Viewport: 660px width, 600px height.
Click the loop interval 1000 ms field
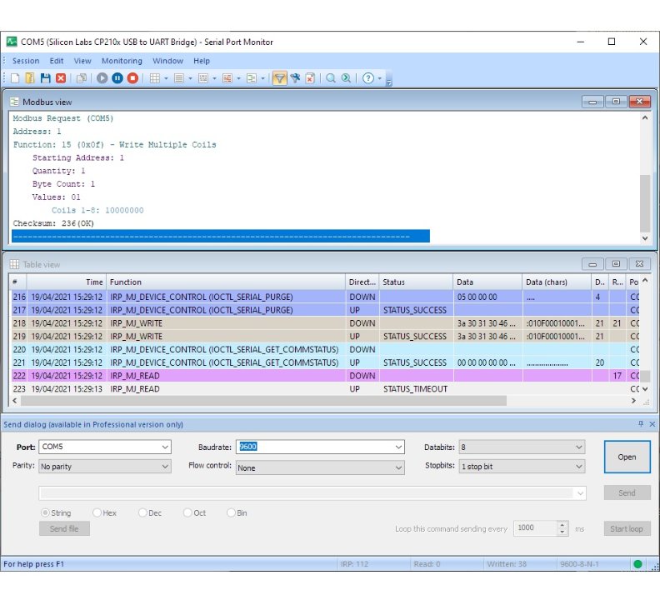[535, 528]
